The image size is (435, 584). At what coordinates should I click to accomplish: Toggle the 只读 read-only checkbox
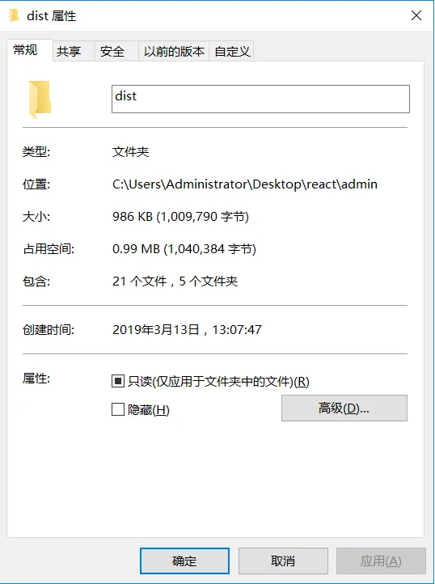[118, 382]
